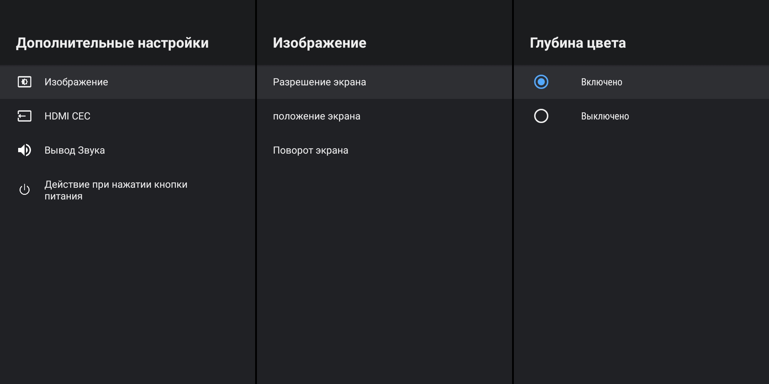Open положение экрана submenu
The width and height of the screenshot is (769, 384).
point(316,116)
